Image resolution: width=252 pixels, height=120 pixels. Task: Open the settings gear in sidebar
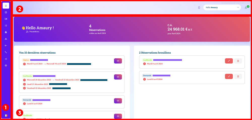pos(6,65)
